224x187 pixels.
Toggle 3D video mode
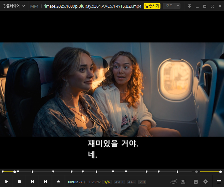tap(183, 182)
